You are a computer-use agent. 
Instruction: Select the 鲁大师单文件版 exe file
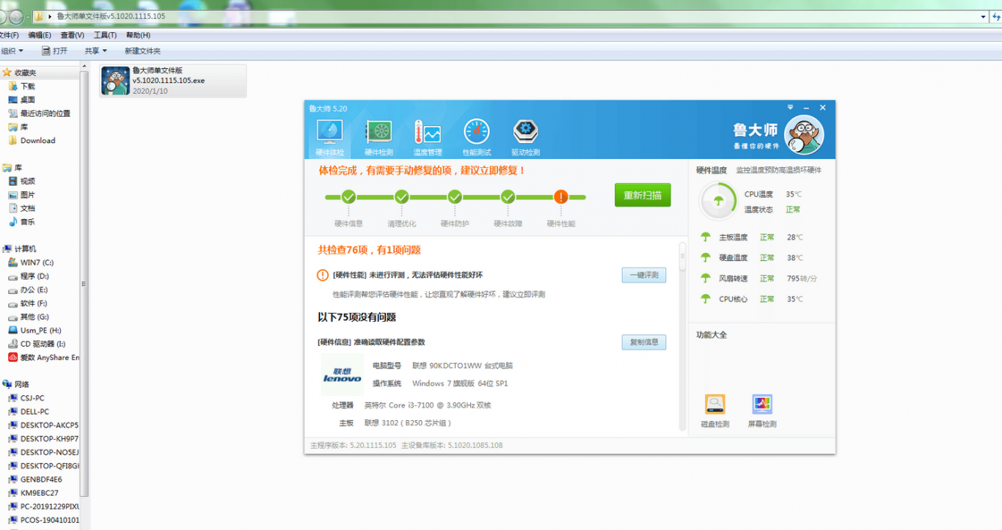172,81
